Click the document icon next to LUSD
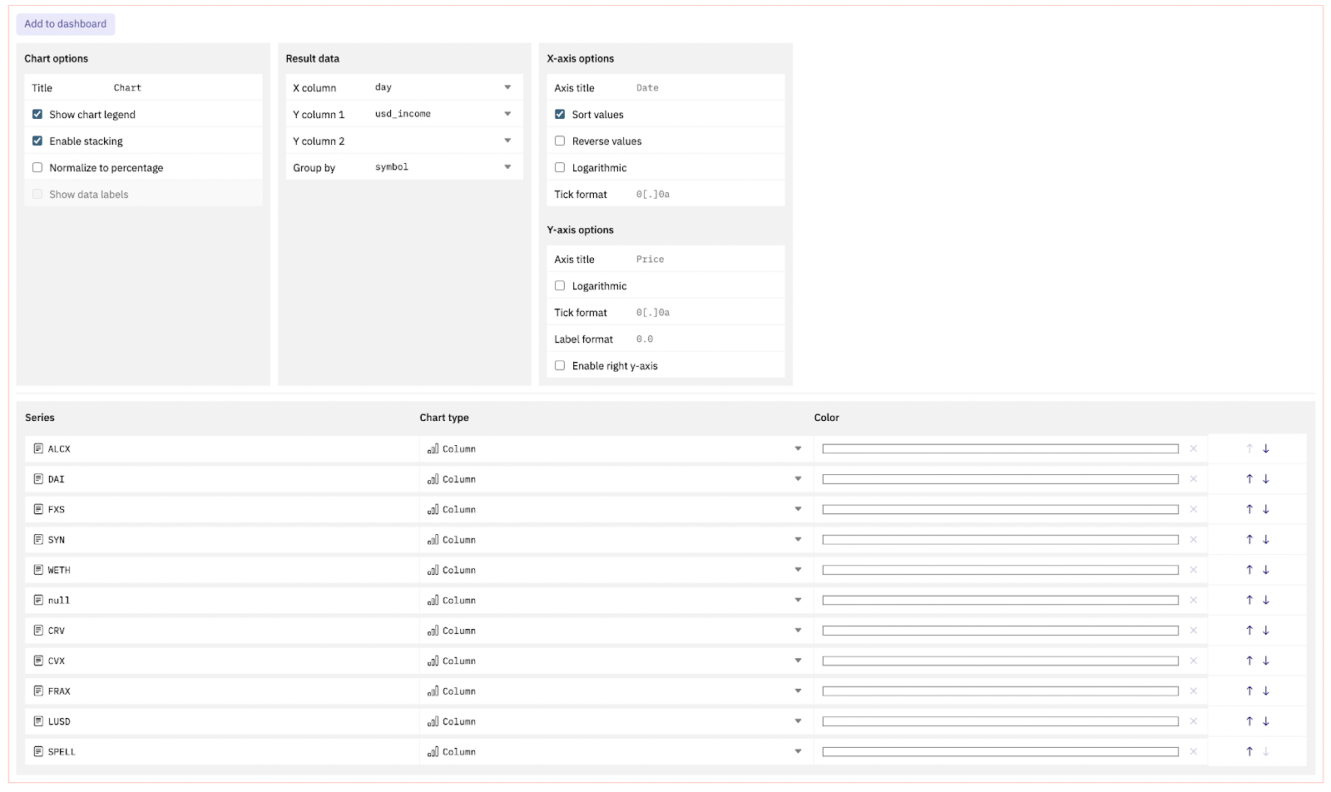Image resolution: width=1331 pixels, height=792 pixels. (x=38, y=721)
